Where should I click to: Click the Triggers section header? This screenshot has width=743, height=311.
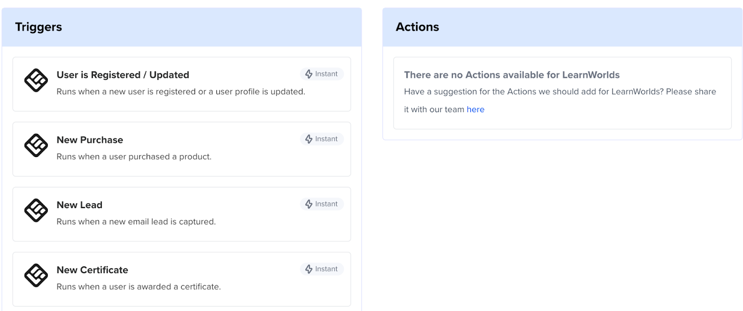click(x=39, y=27)
